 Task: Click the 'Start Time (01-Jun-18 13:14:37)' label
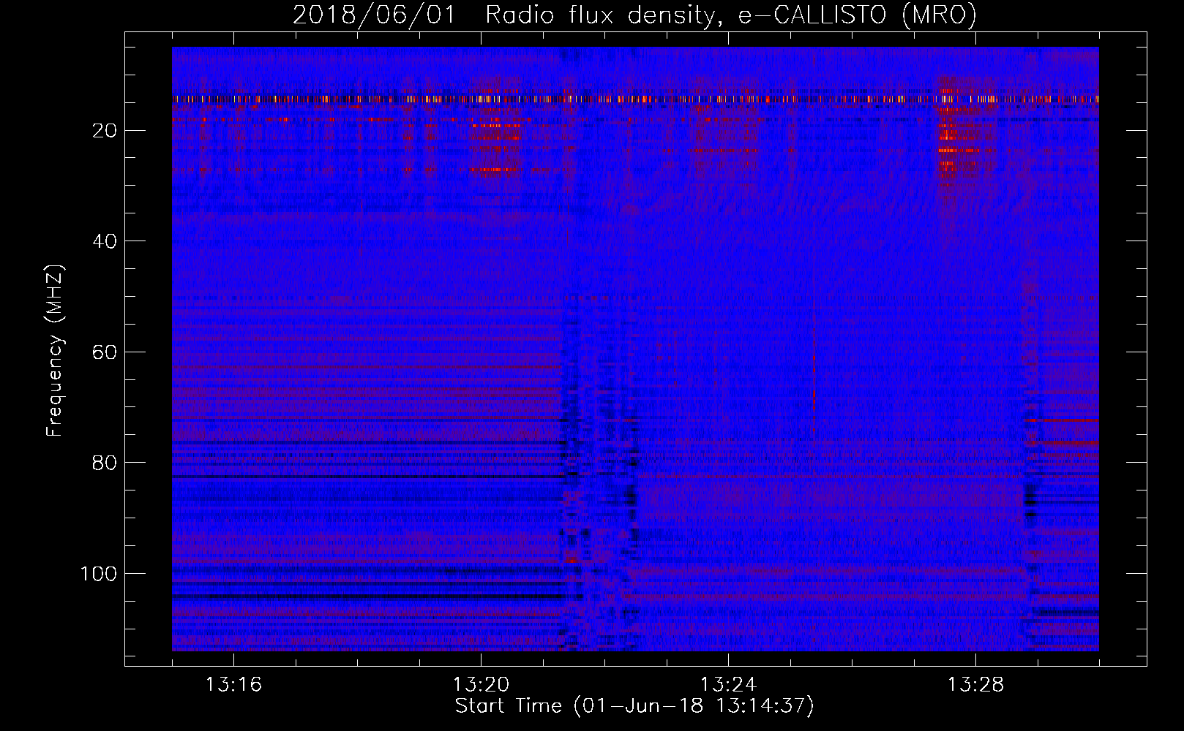pos(634,706)
